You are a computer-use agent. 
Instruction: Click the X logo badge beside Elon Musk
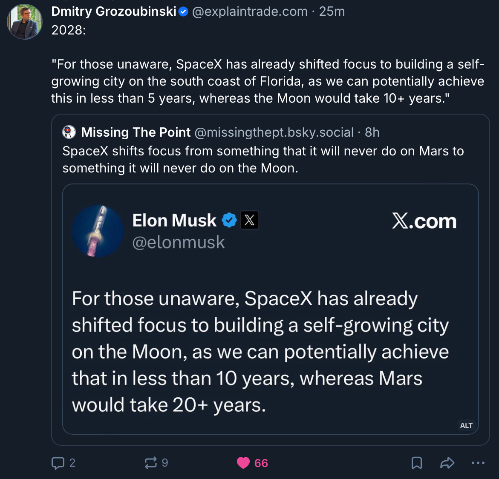(250, 220)
